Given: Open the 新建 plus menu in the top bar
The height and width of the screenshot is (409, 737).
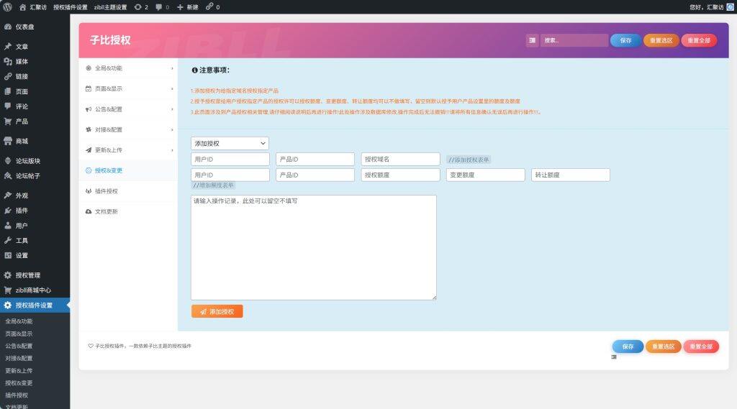Looking at the screenshot, I should [x=188, y=7].
